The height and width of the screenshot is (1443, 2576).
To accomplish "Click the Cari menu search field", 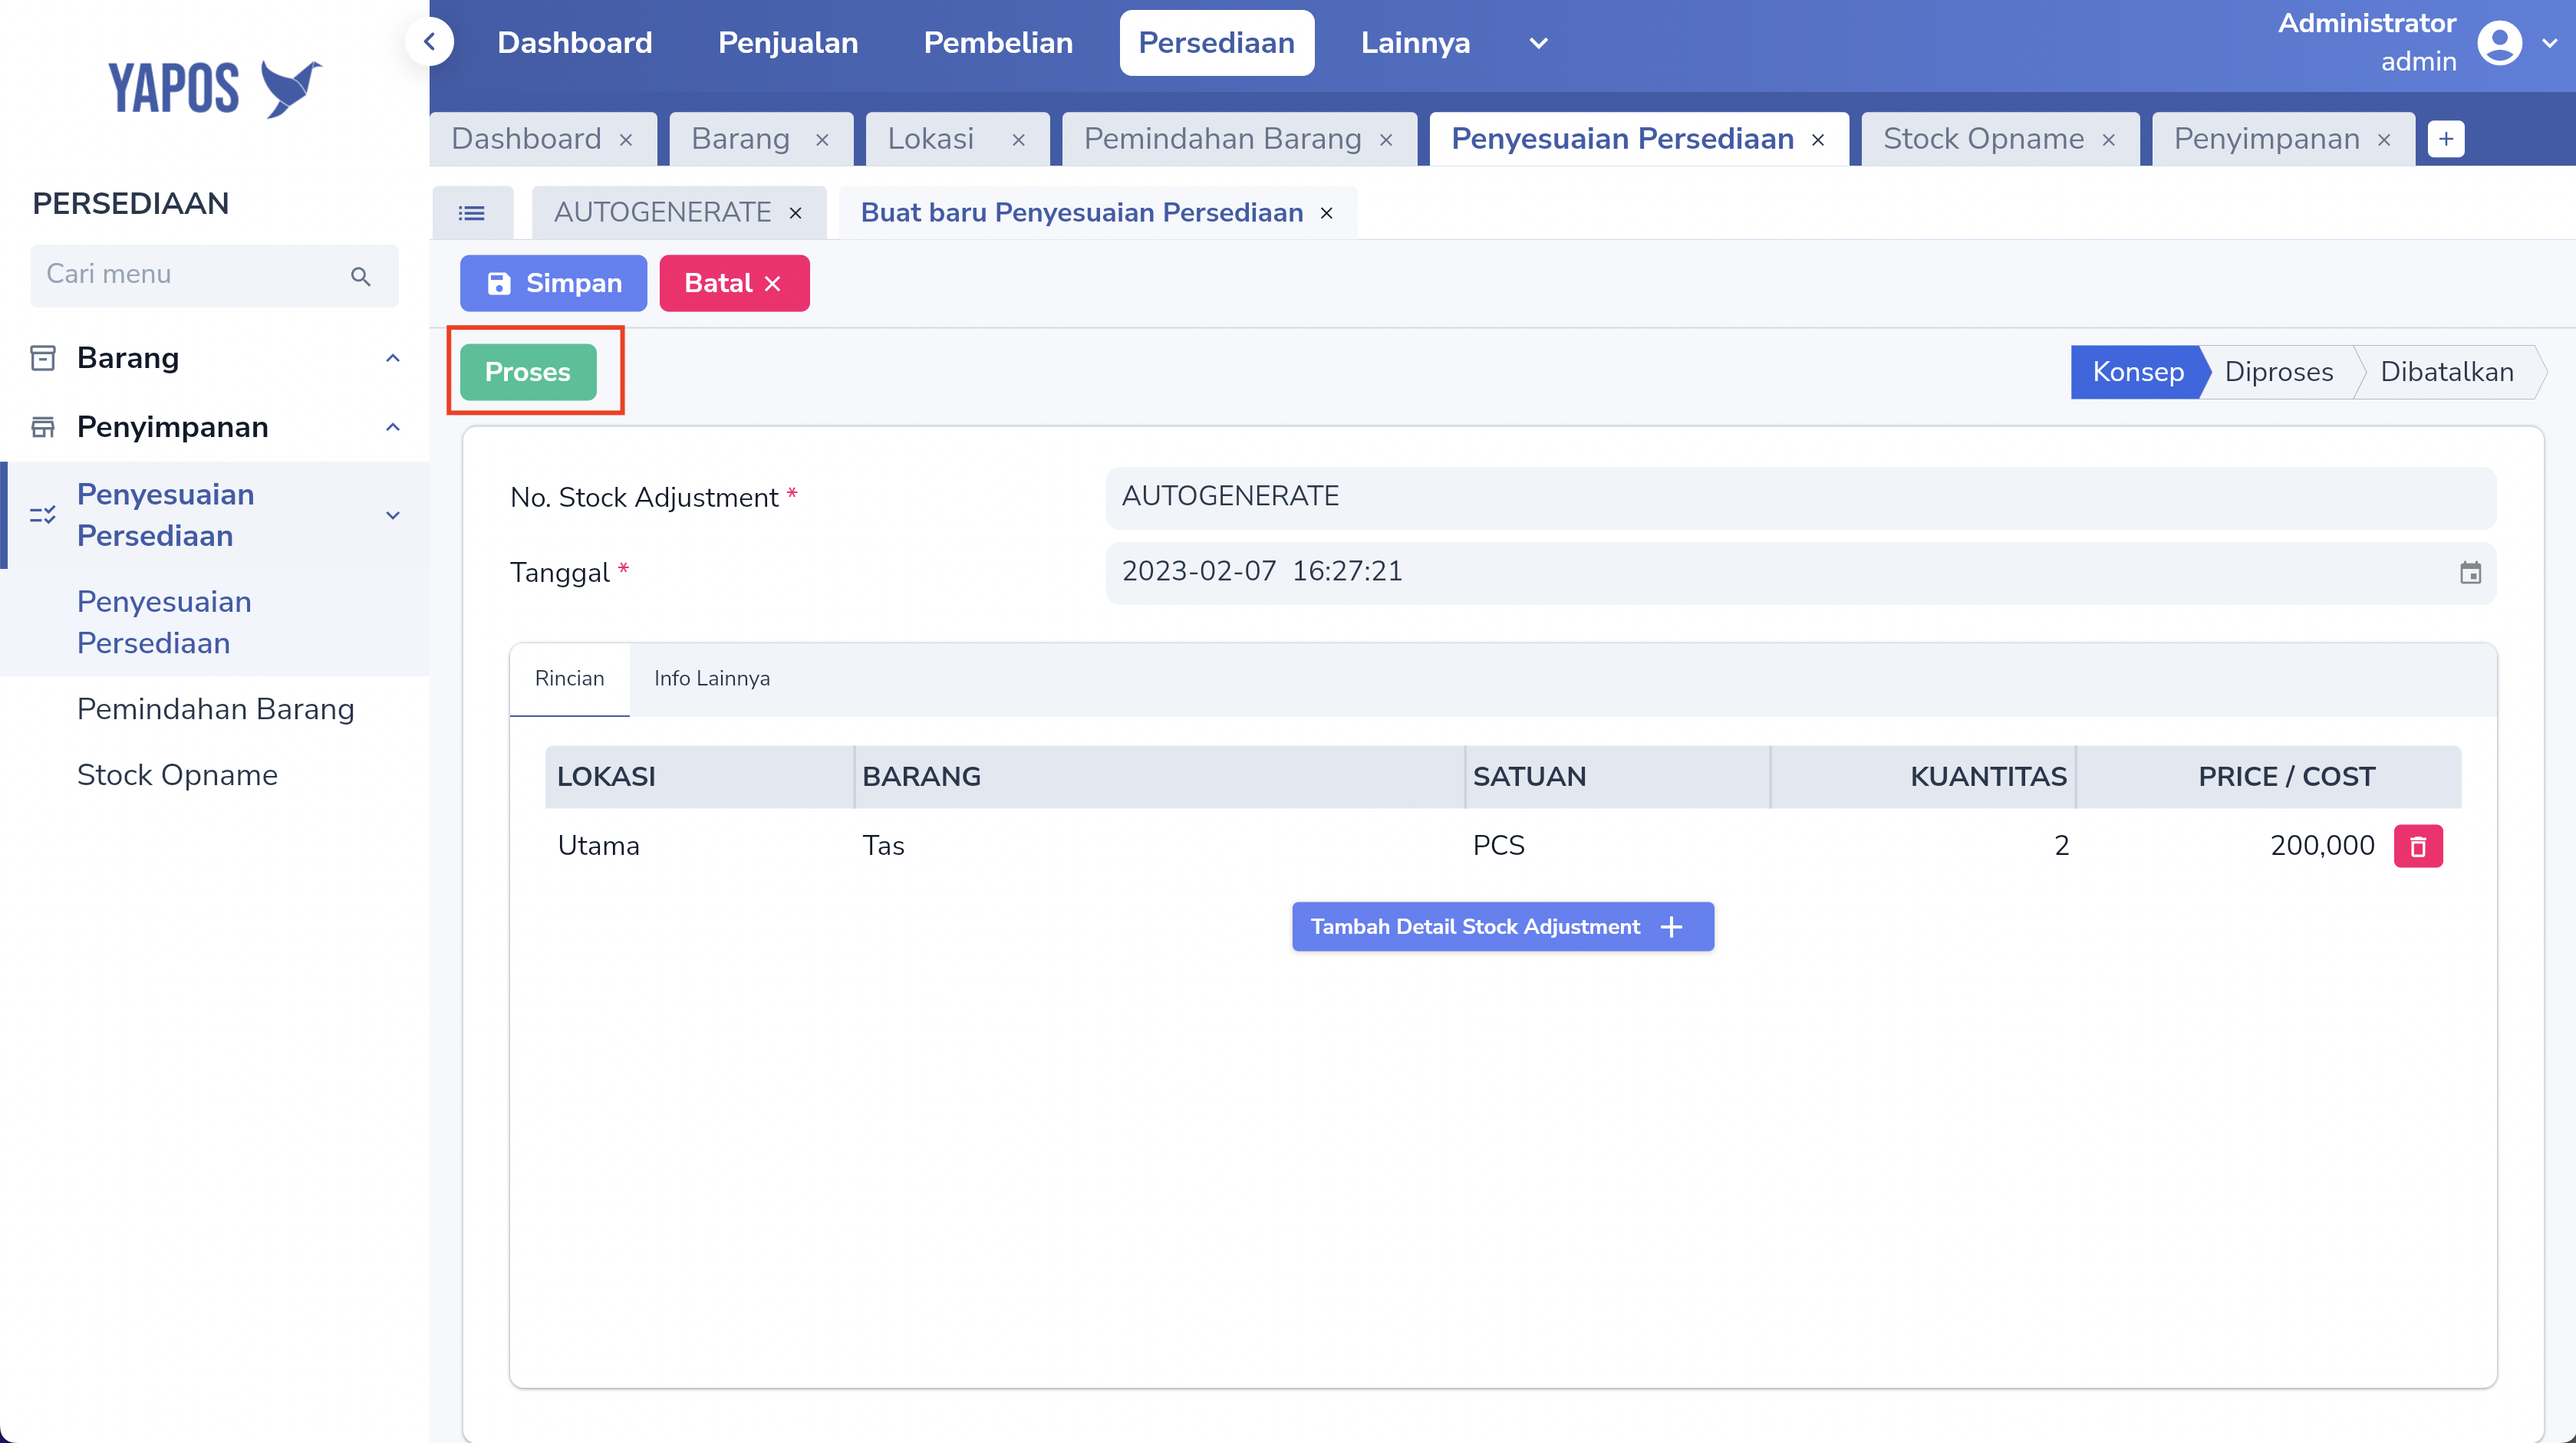I will 214,276.
